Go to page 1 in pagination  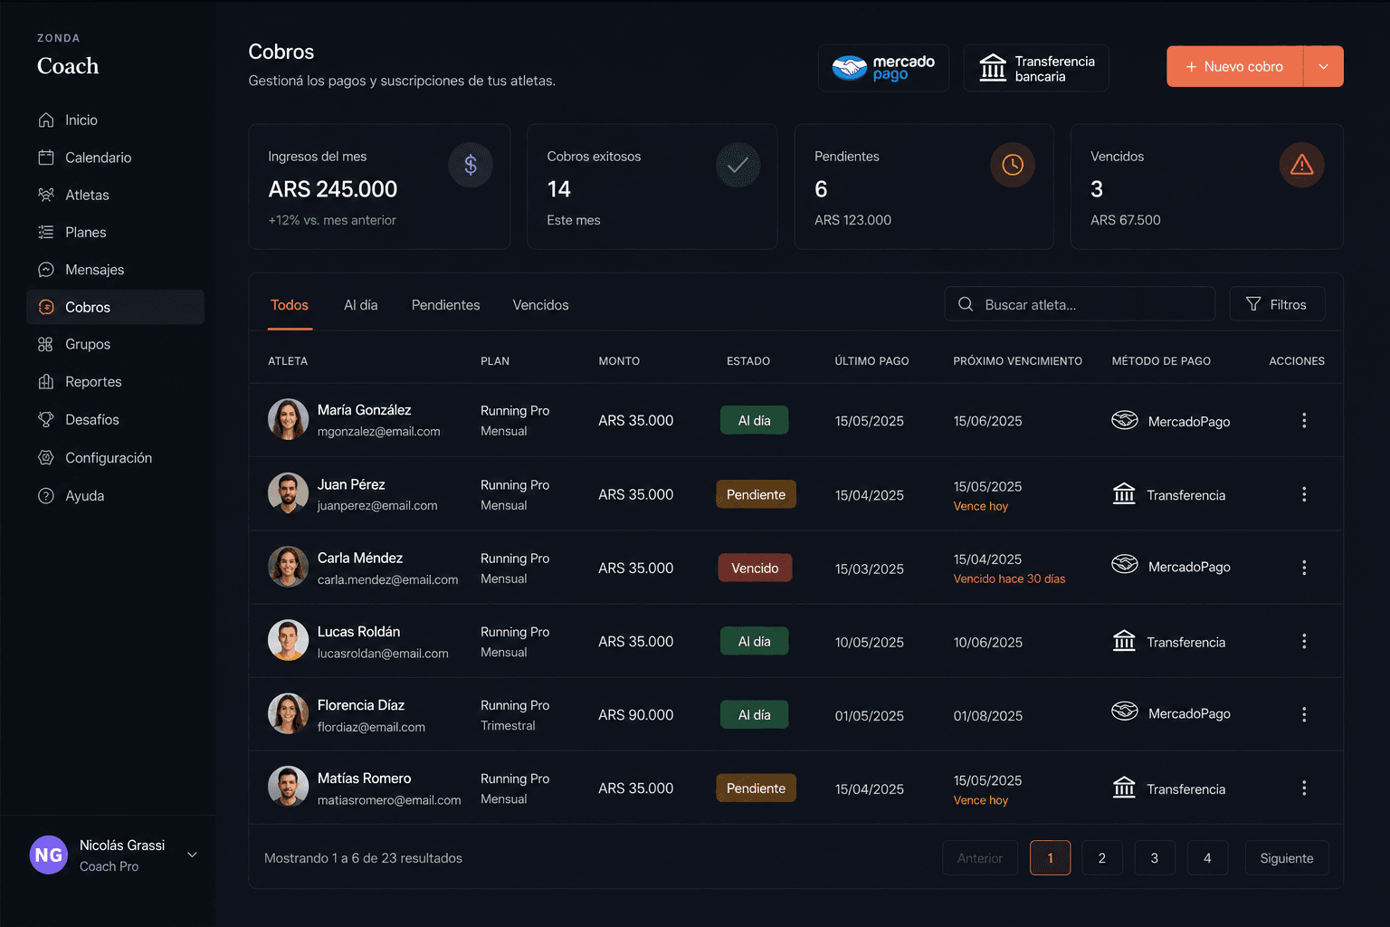[1050, 858]
